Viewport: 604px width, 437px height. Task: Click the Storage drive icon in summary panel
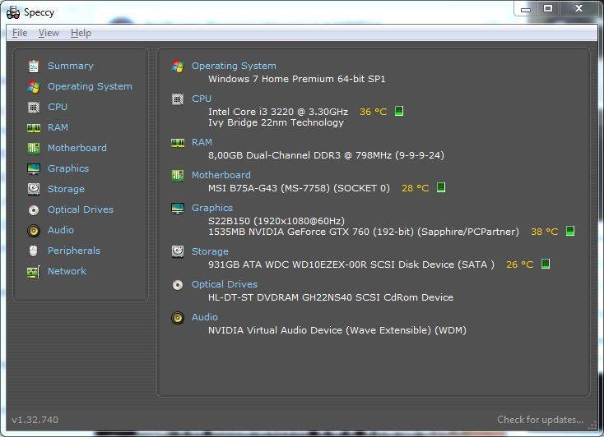(178, 252)
